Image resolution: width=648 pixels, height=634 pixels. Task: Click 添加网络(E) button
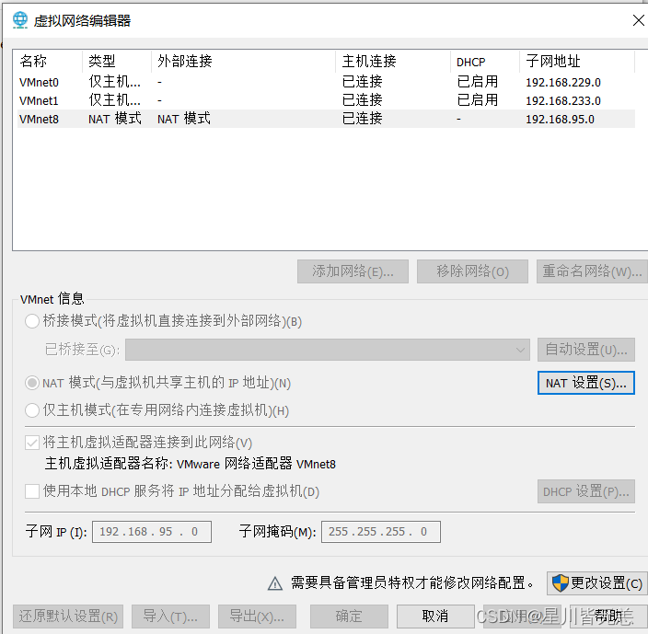pyautogui.click(x=353, y=271)
